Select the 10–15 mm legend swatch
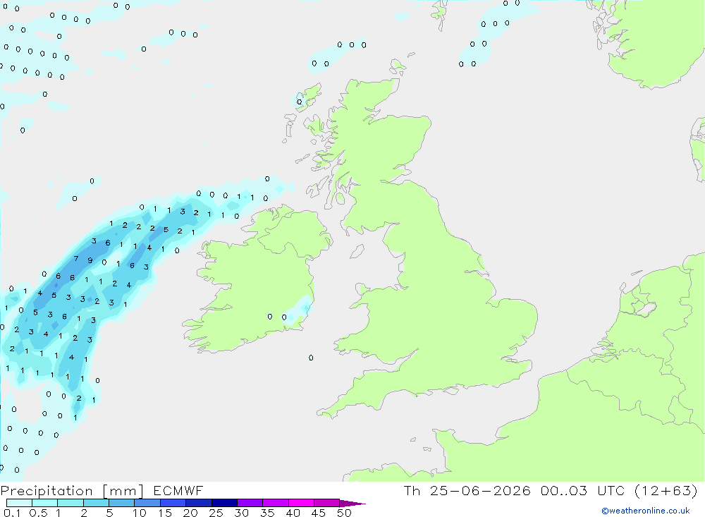The height and width of the screenshot is (517, 705). 147,503
